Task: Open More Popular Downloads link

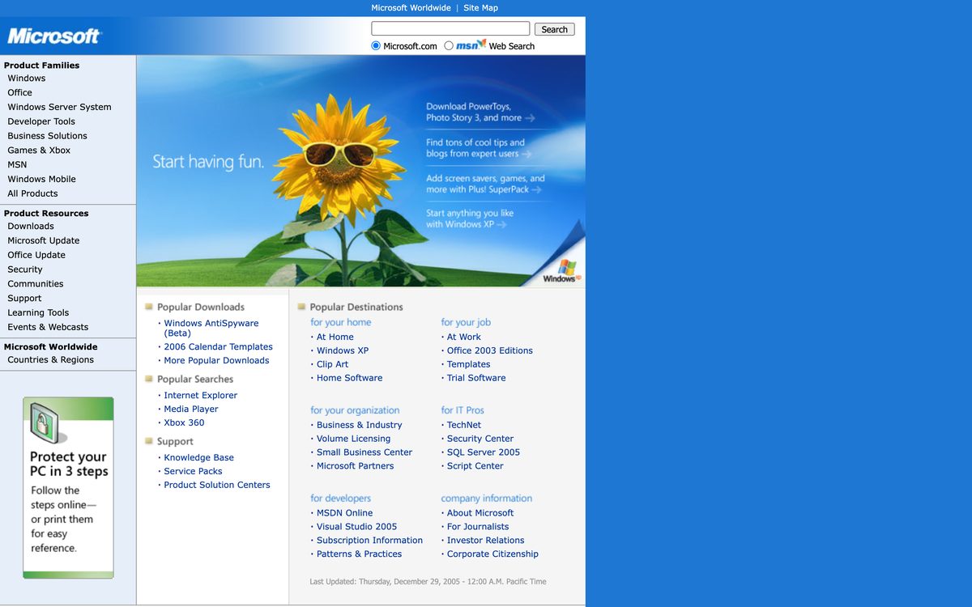Action: pyautogui.click(x=216, y=361)
